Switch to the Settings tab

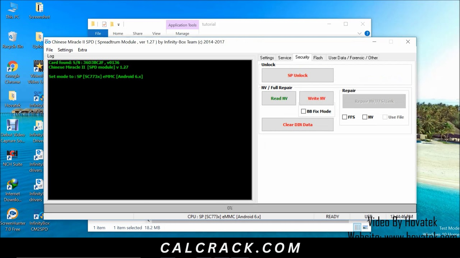point(267,58)
